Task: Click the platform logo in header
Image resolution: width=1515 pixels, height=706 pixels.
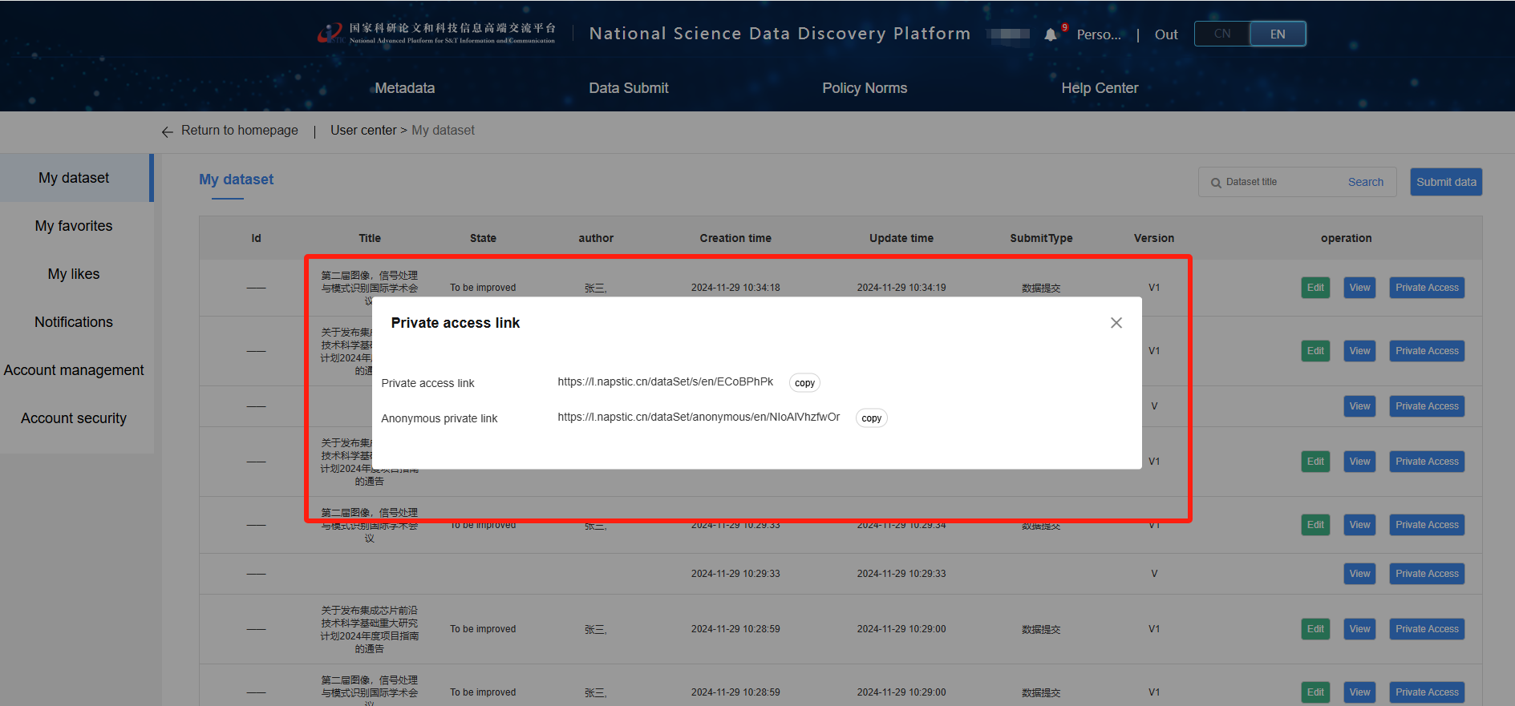Action: click(330, 34)
